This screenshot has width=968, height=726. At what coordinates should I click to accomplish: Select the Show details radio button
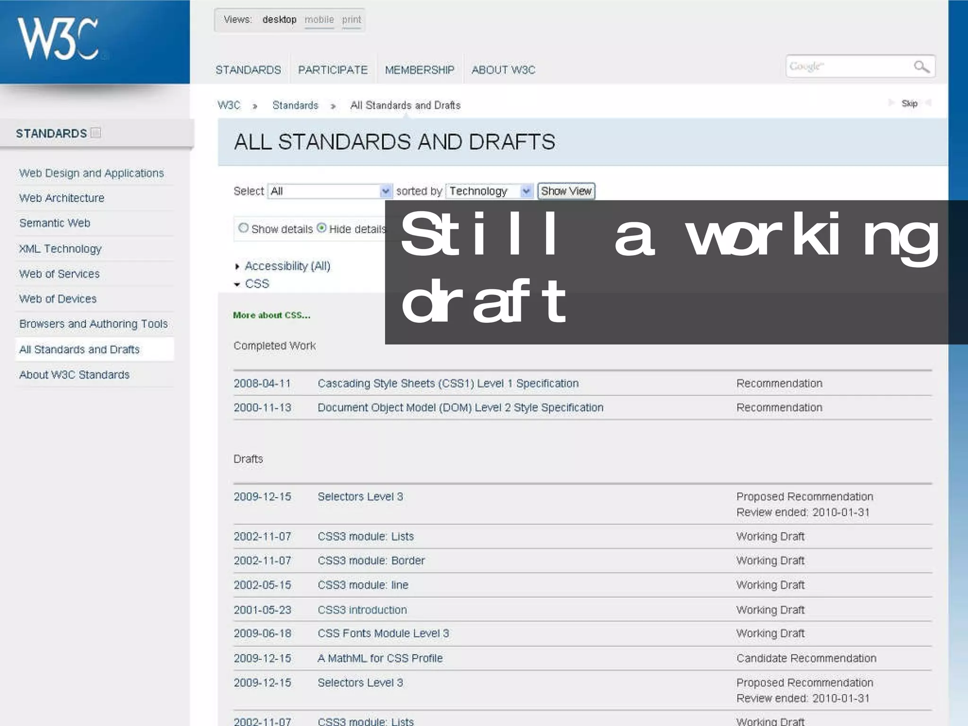(x=243, y=228)
